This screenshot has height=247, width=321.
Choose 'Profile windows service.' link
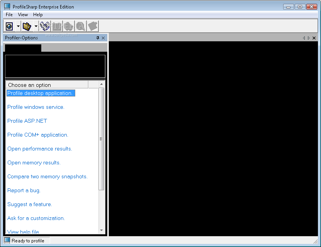point(36,107)
